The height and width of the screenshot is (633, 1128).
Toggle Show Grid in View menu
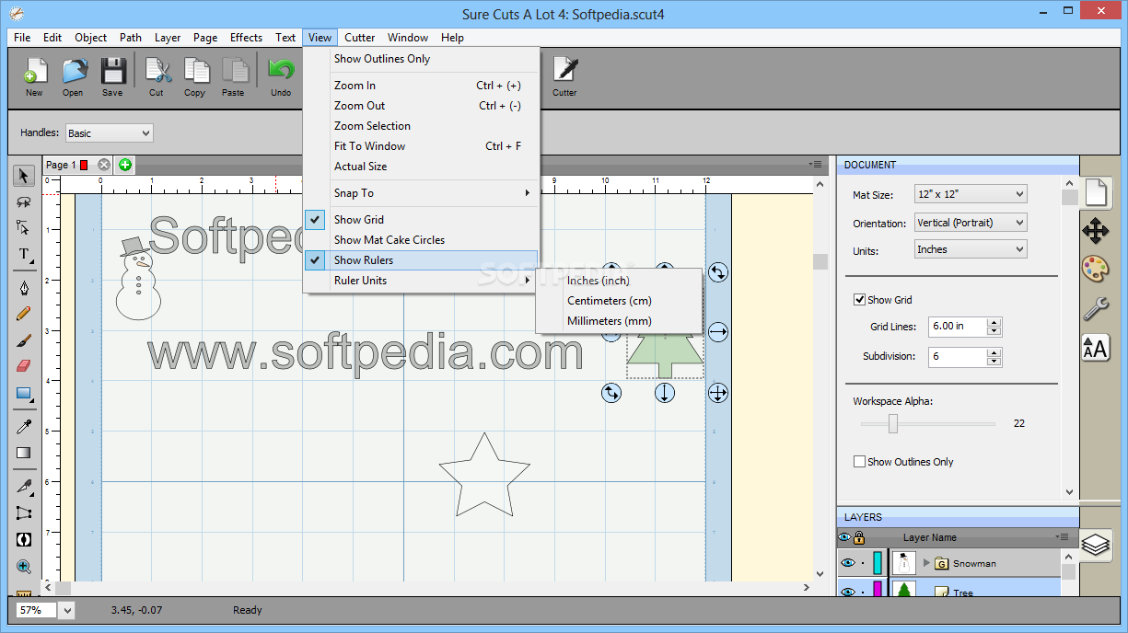pos(421,220)
